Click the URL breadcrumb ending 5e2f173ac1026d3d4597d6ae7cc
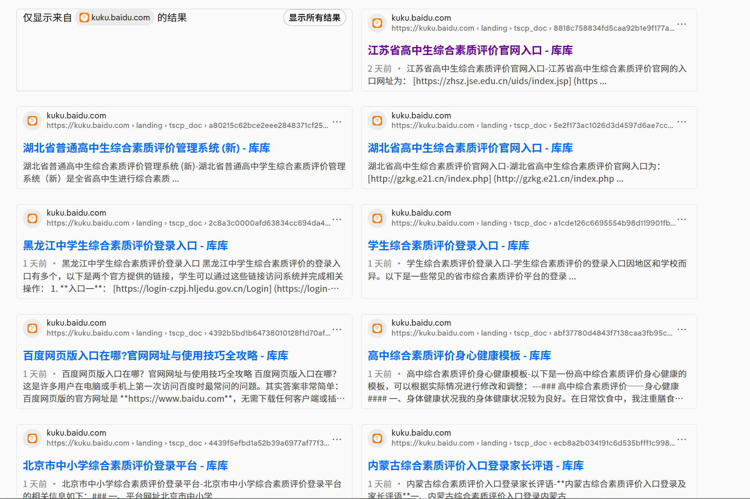The width and height of the screenshot is (750, 499). point(532,126)
